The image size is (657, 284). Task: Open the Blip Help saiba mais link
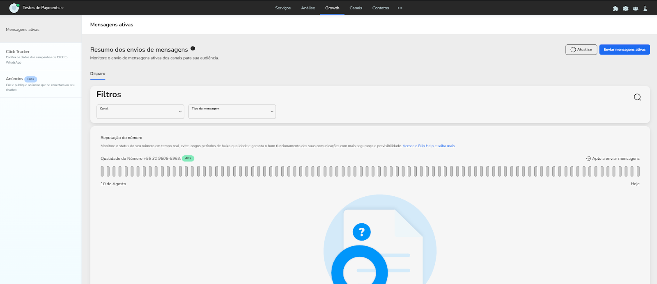[x=429, y=146]
